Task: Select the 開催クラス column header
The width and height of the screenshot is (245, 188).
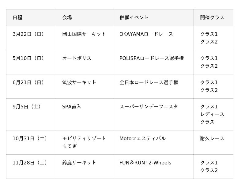Action: (x=212, y=17)
